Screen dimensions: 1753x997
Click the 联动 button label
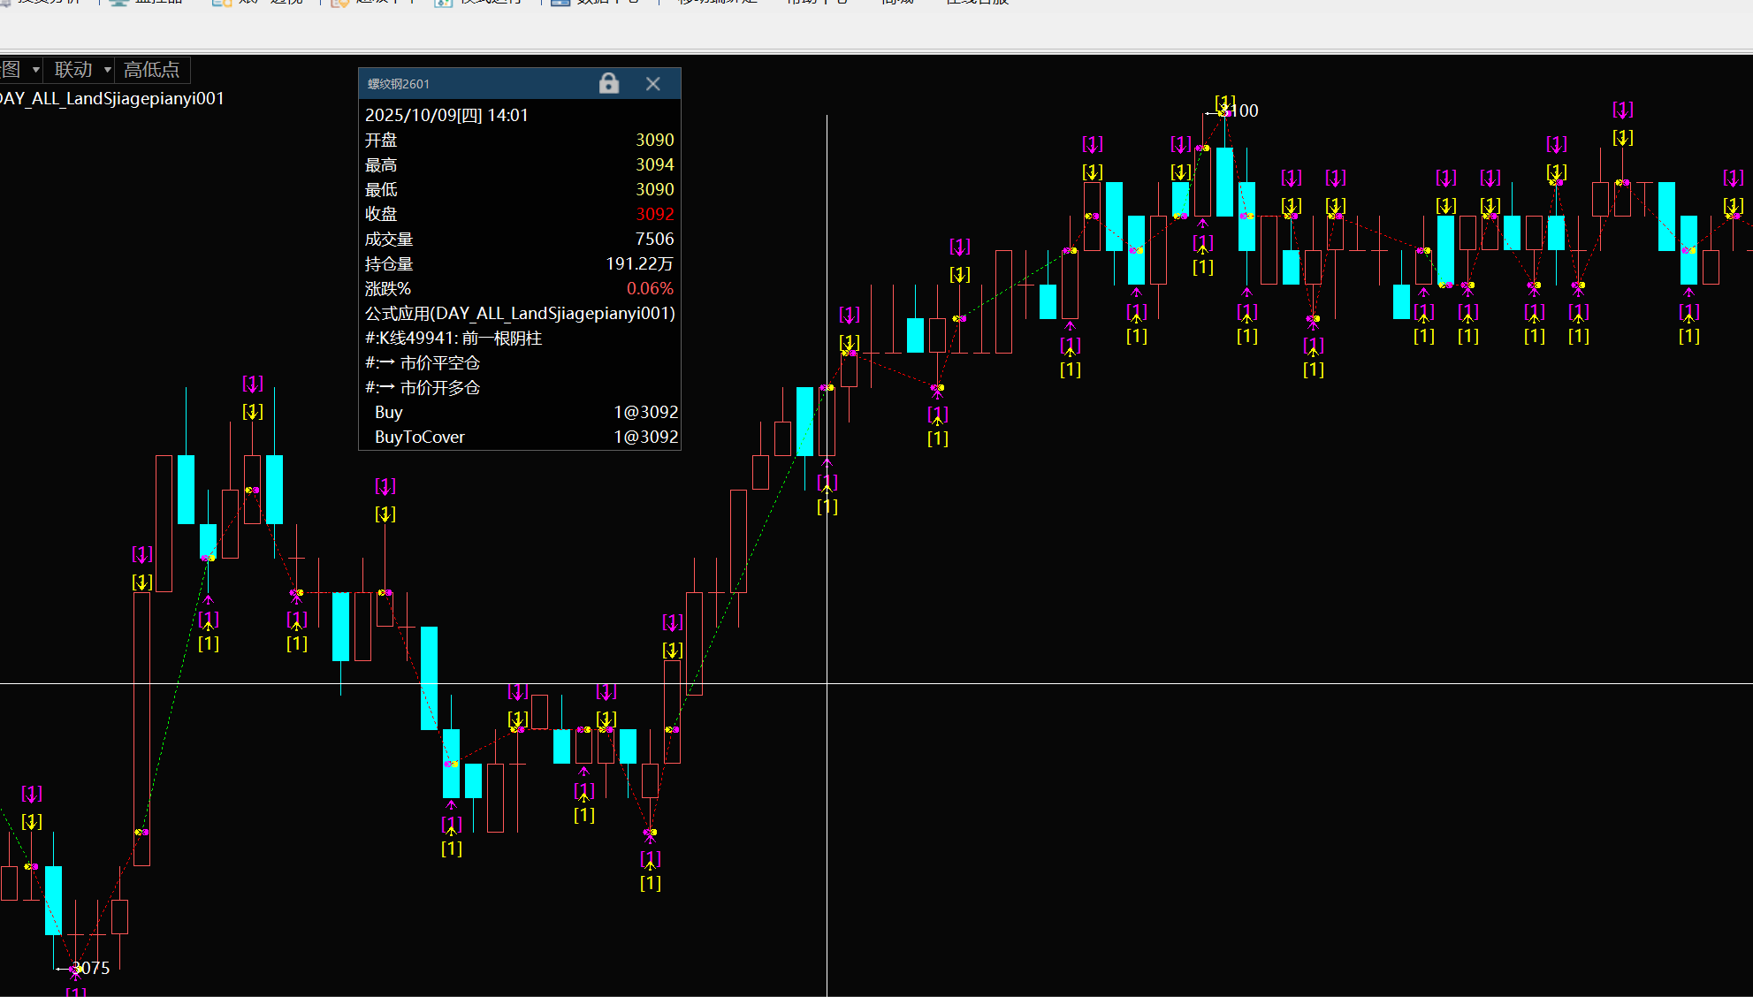coord(73,69)
